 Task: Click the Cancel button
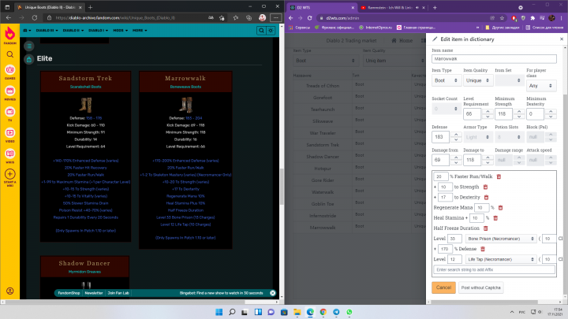click(443, 287)
